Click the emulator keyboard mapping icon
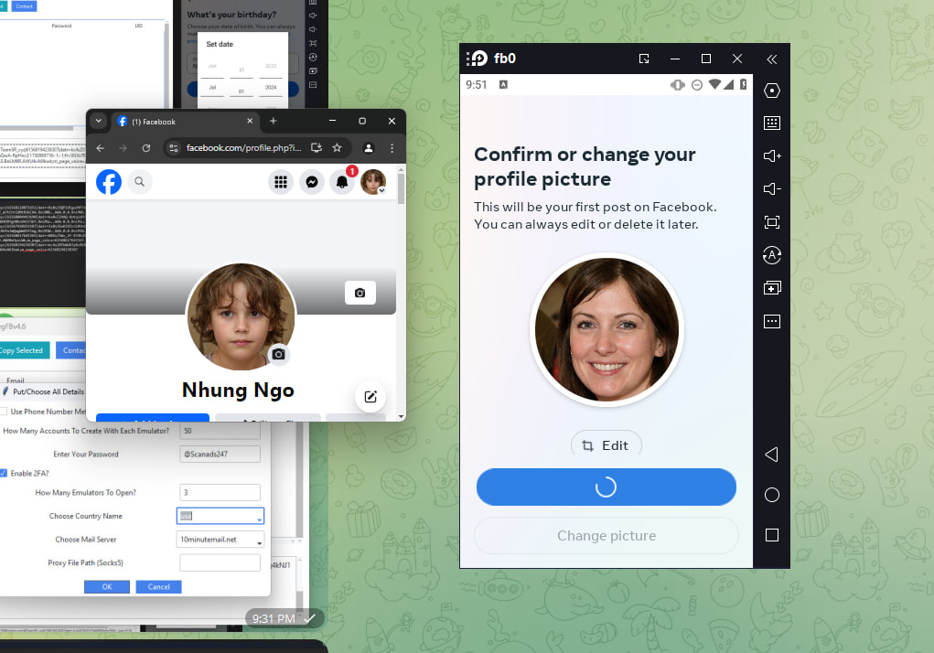 [771, 123]
